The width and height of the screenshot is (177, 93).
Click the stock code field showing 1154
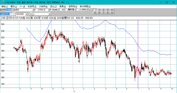pyautogui.click(x=9, y=10)
